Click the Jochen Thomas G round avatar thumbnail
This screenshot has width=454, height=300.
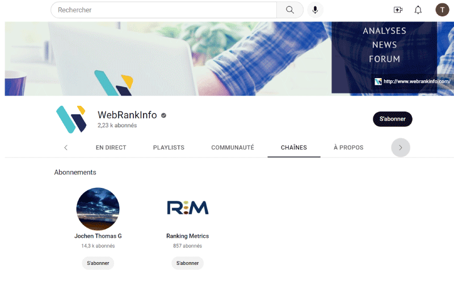click(x=98, y=209)
